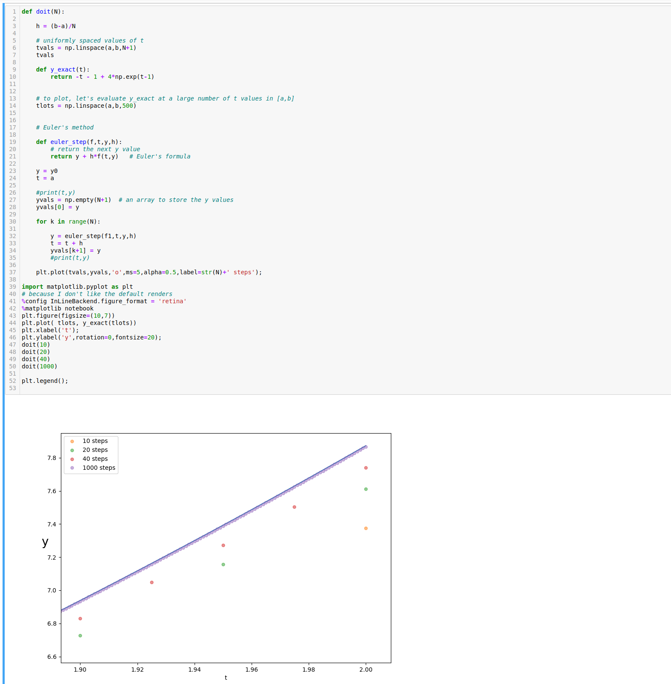
Task: Click the assignment 'y = y0'
Action: (x=47, y=171)
